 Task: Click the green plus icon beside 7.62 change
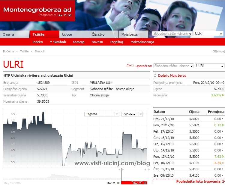click(x=223, y=156)
